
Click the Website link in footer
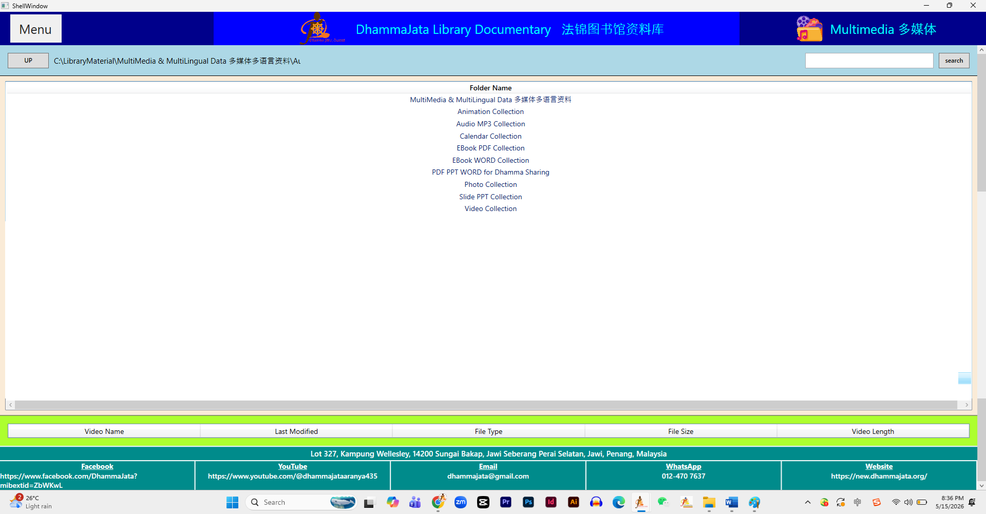tap(879, 466)
